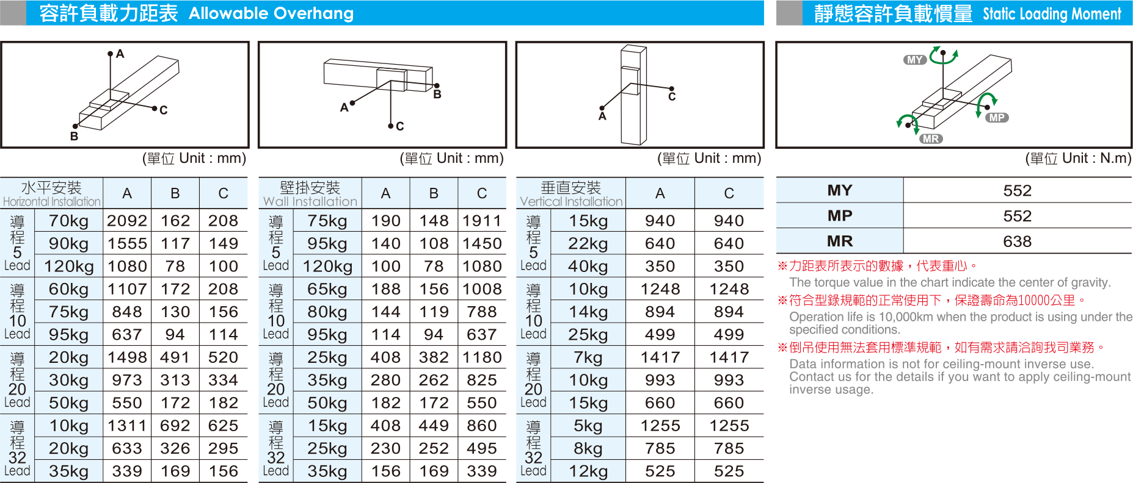This screenshot has height=483, width=1133.
Task: Select the 2092 cell in the horizontal table
Action: click(127, 221)
